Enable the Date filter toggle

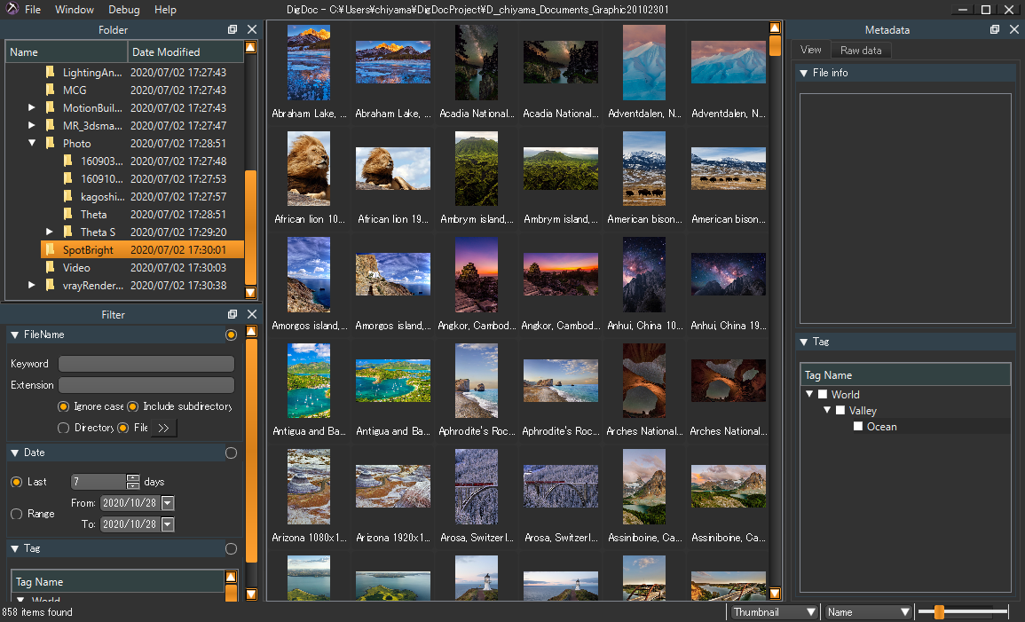(231, 453)
